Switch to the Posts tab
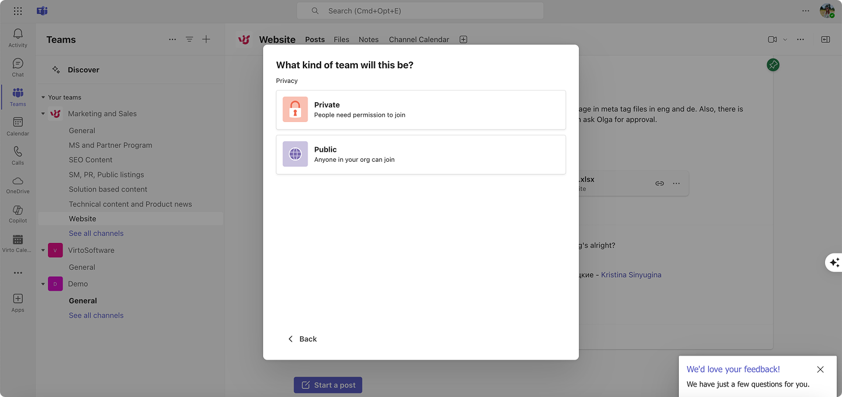 click(x=315, y=40)
